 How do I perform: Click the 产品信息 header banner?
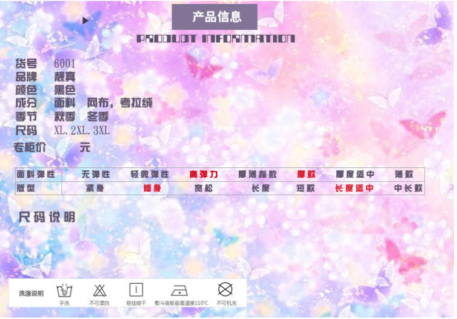pyautogui.click(x=215, y=16)
